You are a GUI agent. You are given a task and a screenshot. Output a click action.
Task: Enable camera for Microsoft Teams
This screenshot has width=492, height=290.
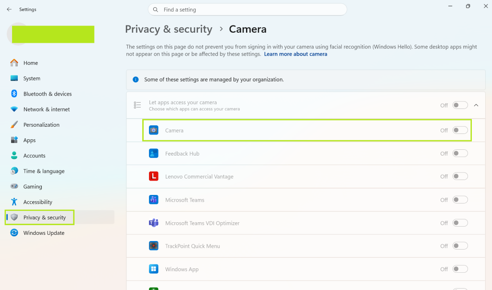[x=460, y=200]
